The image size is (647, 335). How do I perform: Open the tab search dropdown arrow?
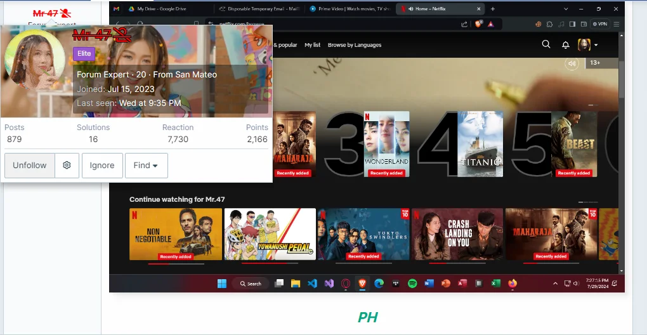tap(566, 9)
